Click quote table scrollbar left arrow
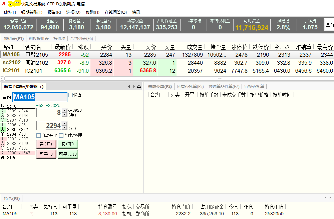 (x=2, y=78)
